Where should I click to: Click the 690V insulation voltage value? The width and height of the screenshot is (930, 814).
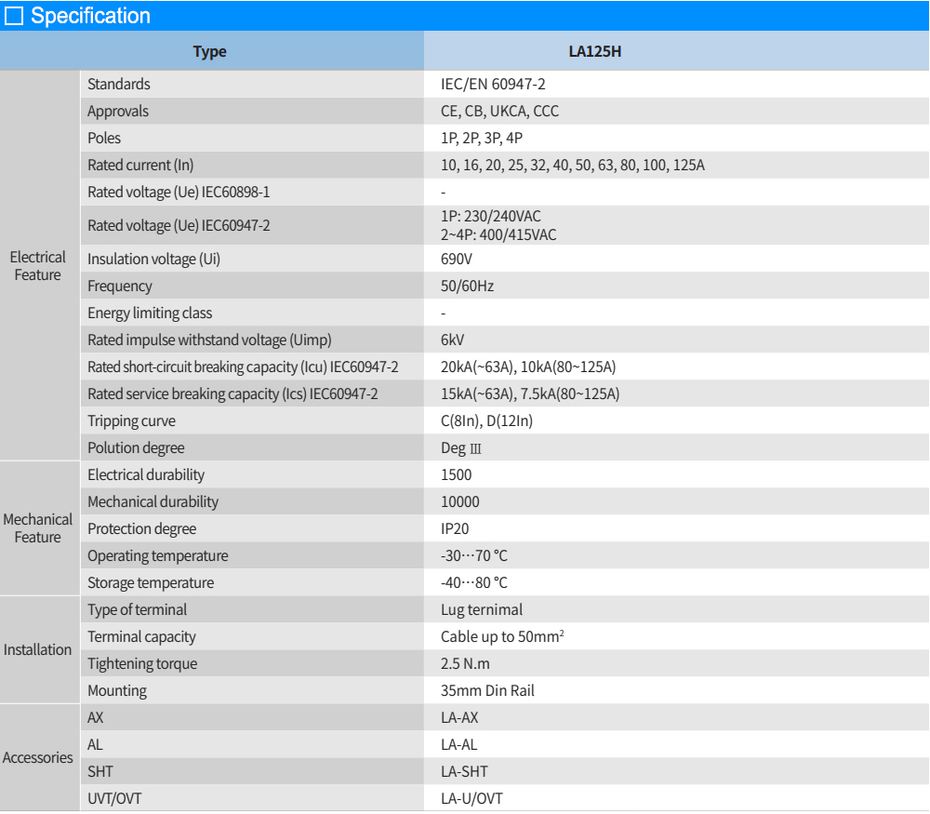[457, 259]
